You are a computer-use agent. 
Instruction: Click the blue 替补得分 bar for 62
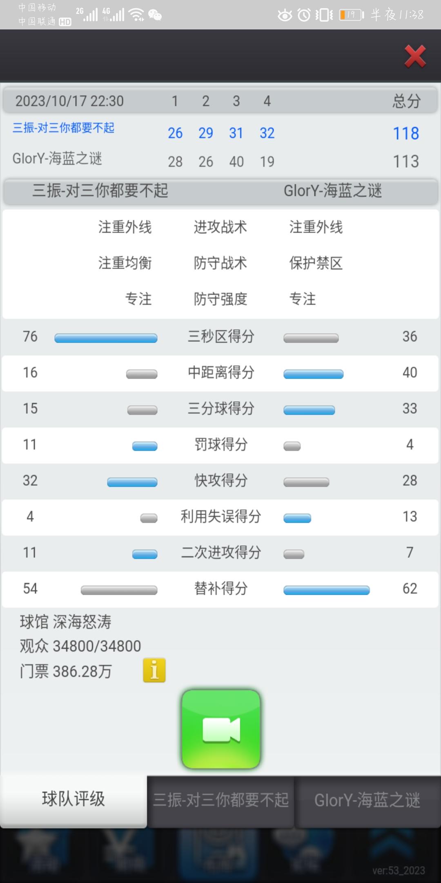point(327,590)
